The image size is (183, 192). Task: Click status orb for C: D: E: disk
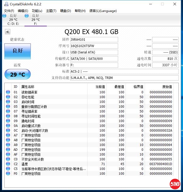coord(4,16)
